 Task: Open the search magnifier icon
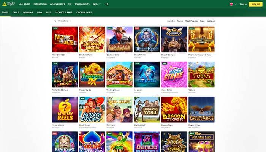click(107, 4)
